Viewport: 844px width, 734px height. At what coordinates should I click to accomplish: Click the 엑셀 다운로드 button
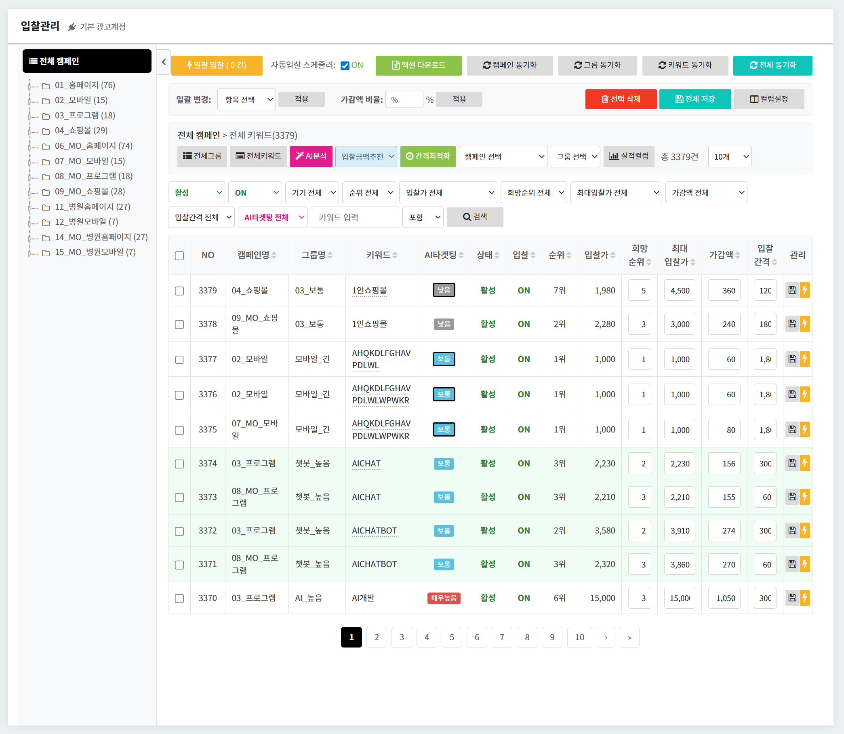[x=419, y=65]
